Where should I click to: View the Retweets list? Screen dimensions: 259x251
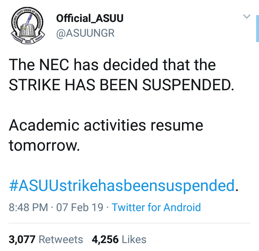[x=60, y=239]
